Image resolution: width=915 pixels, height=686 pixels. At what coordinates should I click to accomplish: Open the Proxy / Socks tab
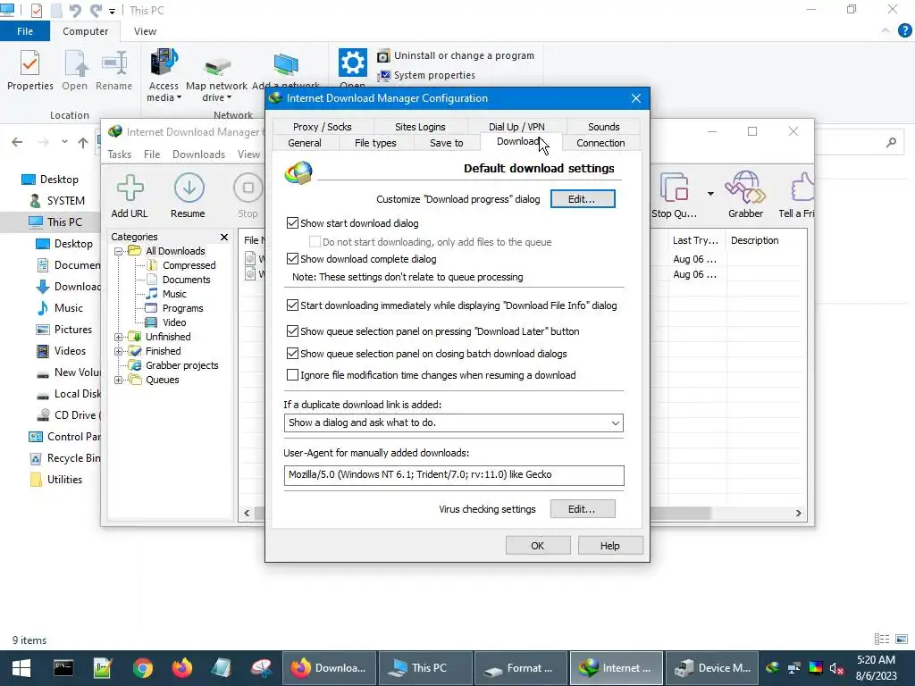tap(322, 127)
